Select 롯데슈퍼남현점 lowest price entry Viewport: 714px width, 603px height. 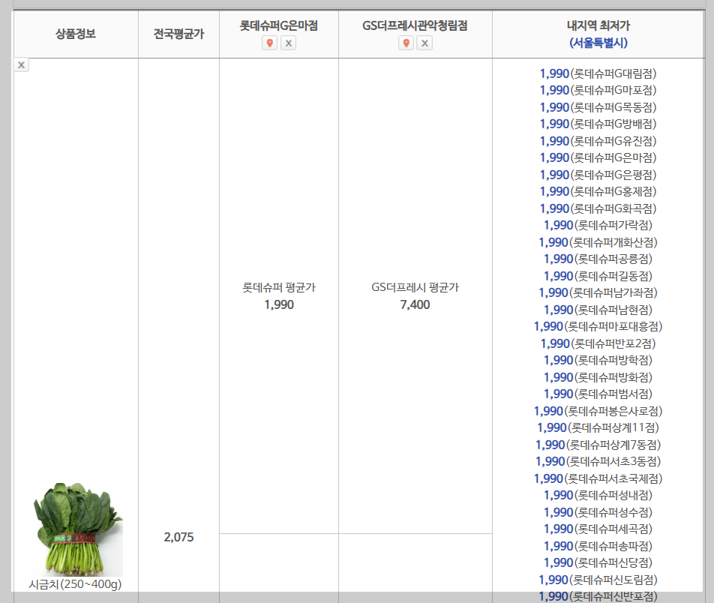598,310
